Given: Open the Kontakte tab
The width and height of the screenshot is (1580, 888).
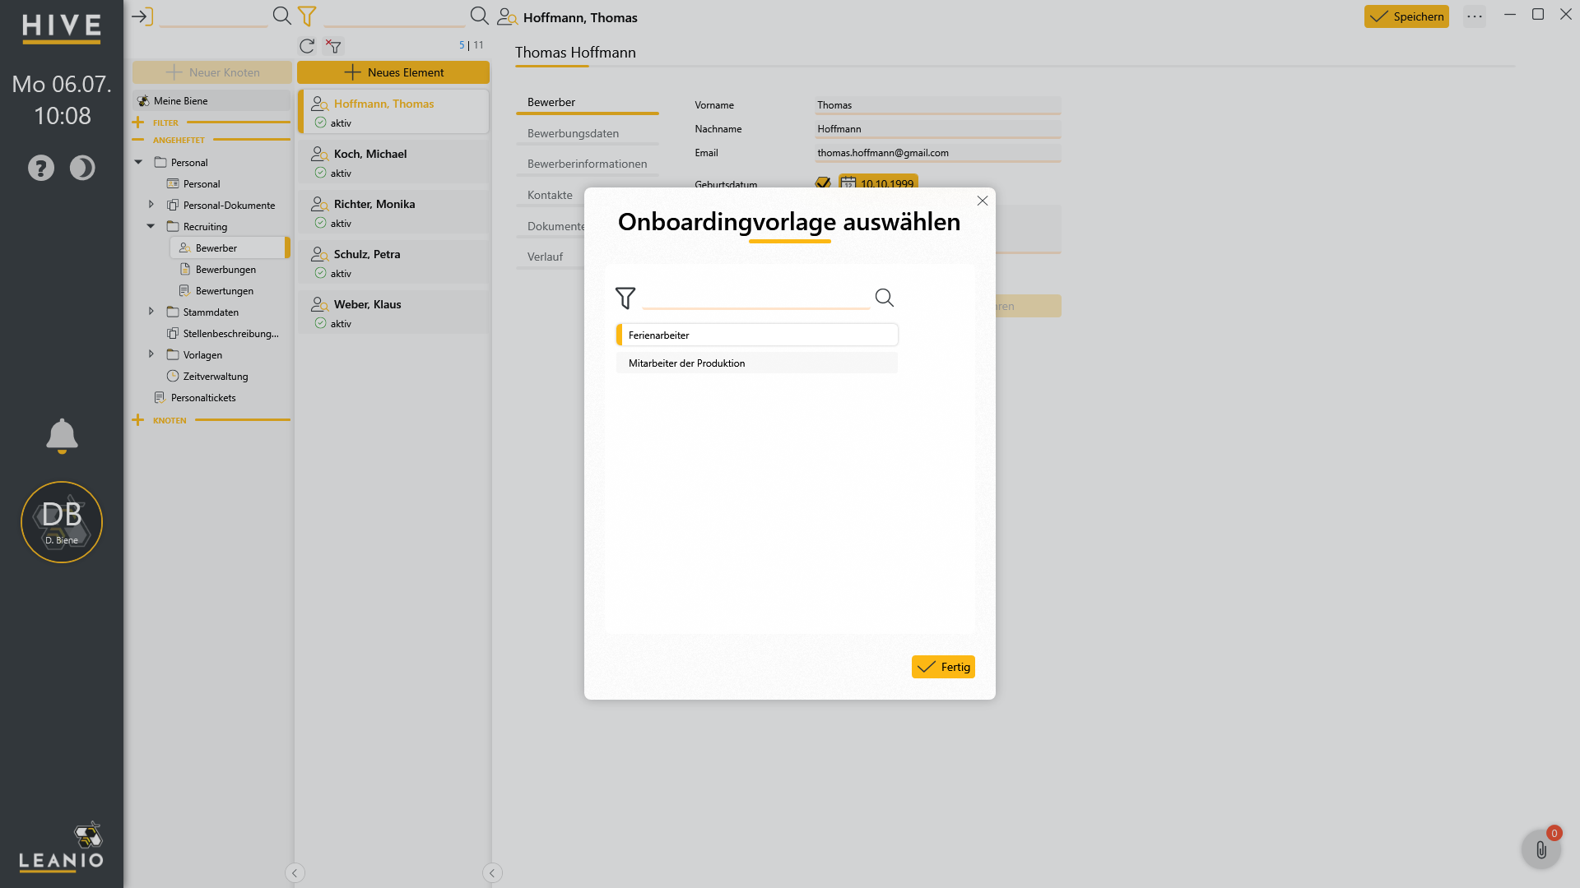Looking at the screenshot, I should click(x=550, y=195).
